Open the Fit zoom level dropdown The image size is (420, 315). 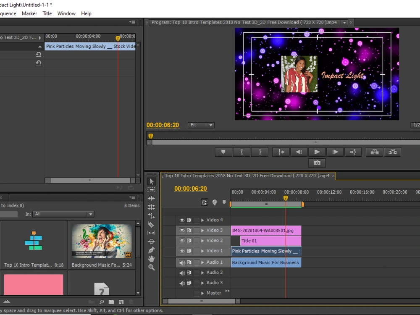[x=201, y=125]
